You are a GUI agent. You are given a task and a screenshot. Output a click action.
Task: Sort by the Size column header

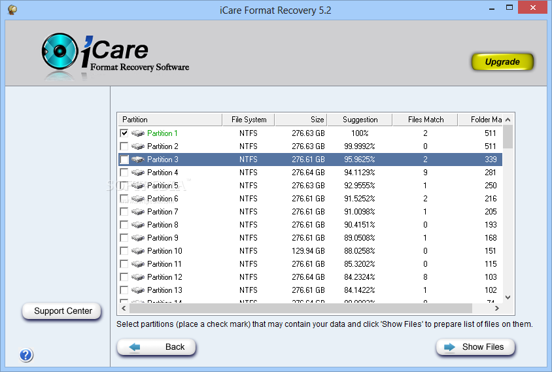click(x=301, y=120)
